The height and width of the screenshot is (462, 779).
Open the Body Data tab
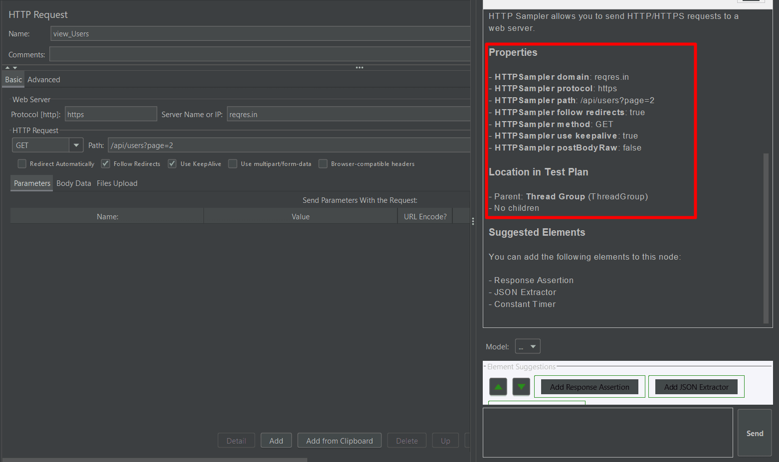74,183
